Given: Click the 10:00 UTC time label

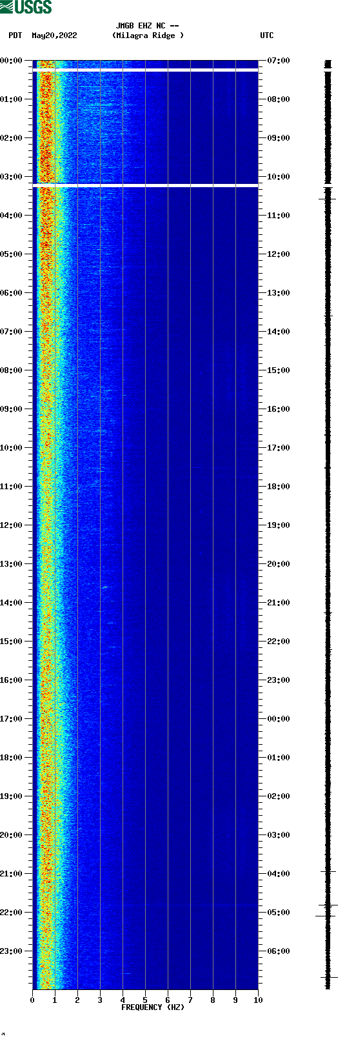Looking at the screenshot, I should [x=279, y=177].
